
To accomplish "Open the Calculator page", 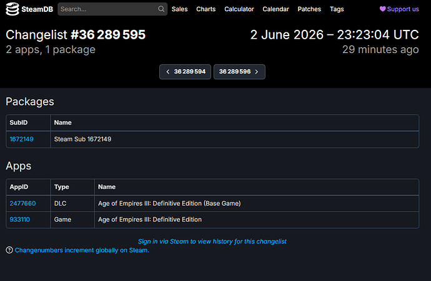I will point(239,9).
